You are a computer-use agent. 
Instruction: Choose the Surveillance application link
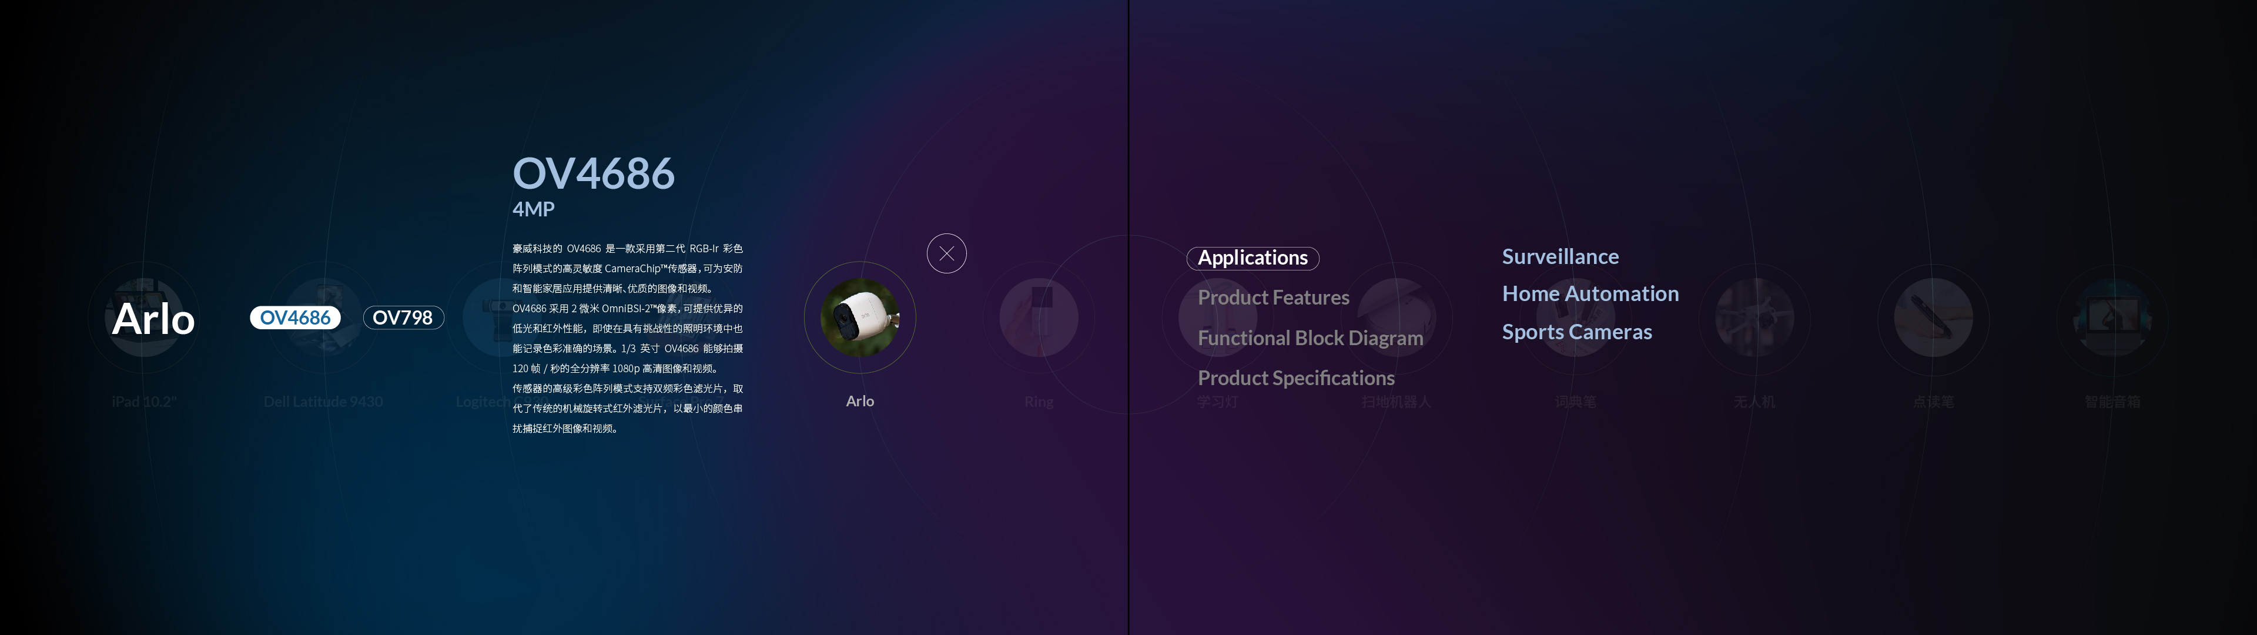[1559, 256]
